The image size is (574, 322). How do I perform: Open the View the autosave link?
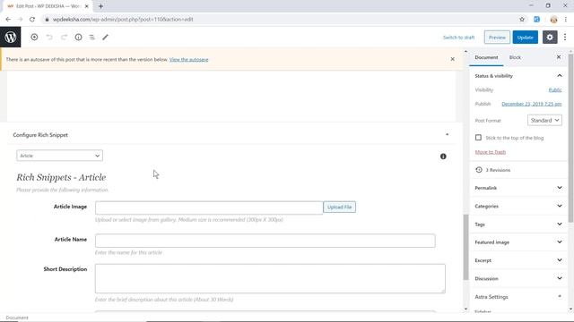tap(188, 60)
